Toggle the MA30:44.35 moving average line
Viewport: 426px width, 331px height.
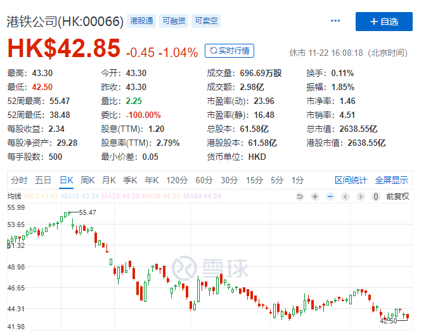pyautogui.click(x=161, y=196)
